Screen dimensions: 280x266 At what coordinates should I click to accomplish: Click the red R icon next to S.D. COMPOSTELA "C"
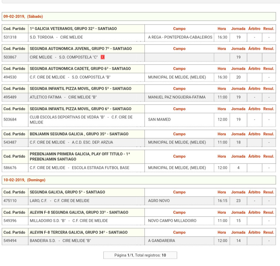click(102, 57)
